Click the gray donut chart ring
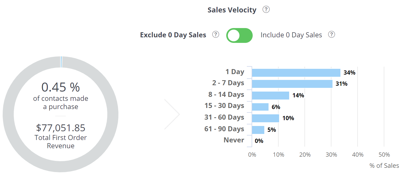This screenshot has height=176, width=402. click(x=8, y=114)
